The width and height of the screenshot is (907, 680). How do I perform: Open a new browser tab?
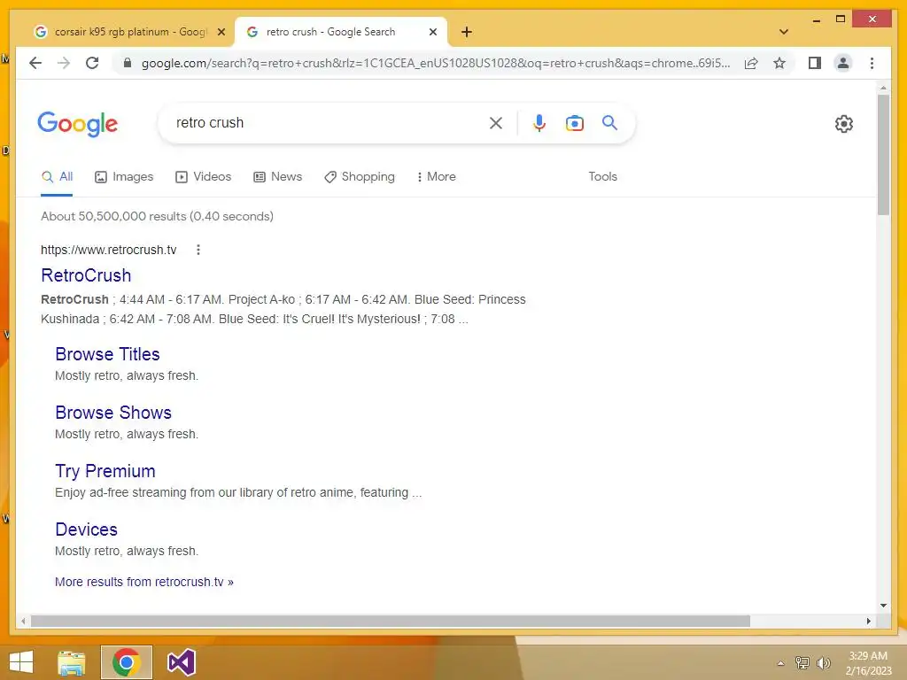click(467, 32)
